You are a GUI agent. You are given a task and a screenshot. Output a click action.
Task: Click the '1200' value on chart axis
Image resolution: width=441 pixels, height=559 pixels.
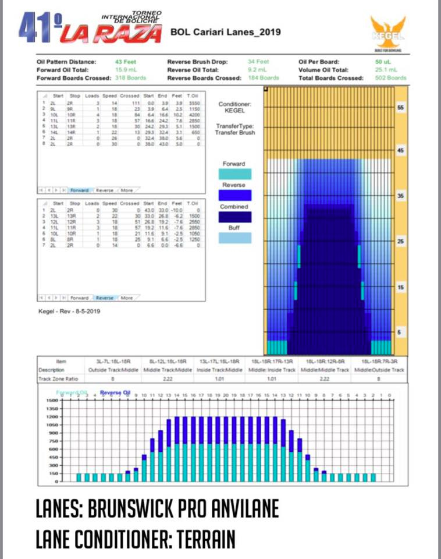pyautogui.click(x=52, y=417)
